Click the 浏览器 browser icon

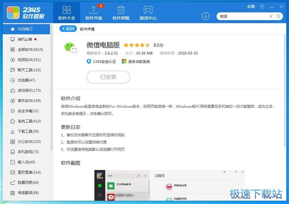pos(13,80)
